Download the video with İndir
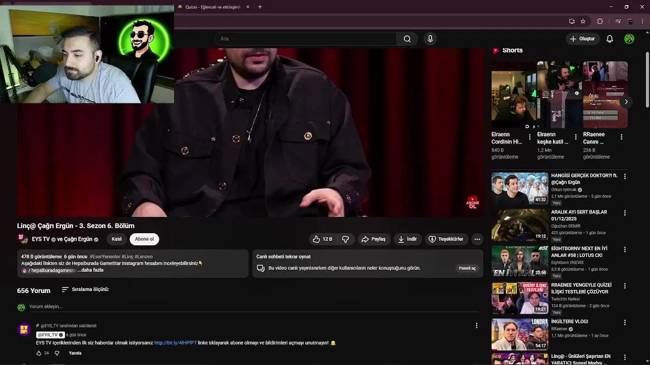 pos(407,239)
